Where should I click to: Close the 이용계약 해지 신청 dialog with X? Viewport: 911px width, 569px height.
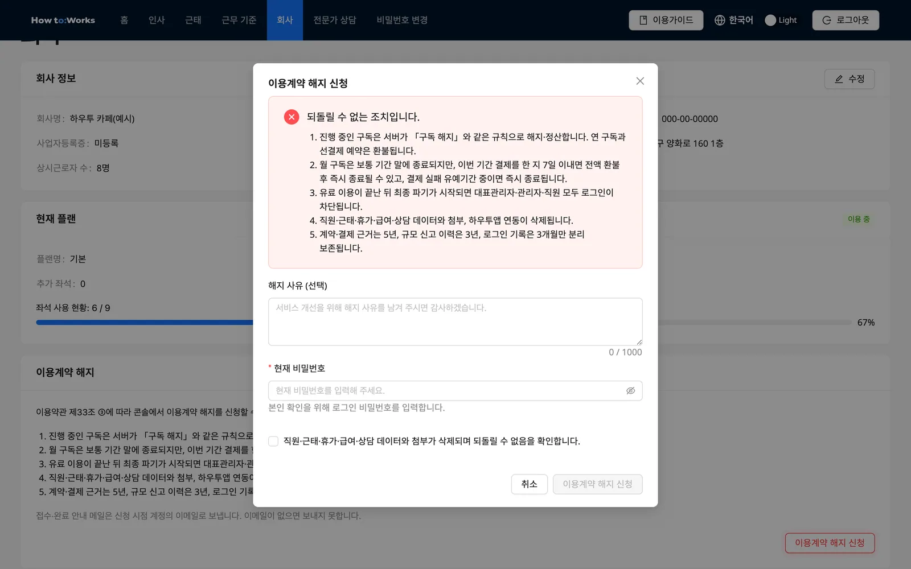coord(640,81)
